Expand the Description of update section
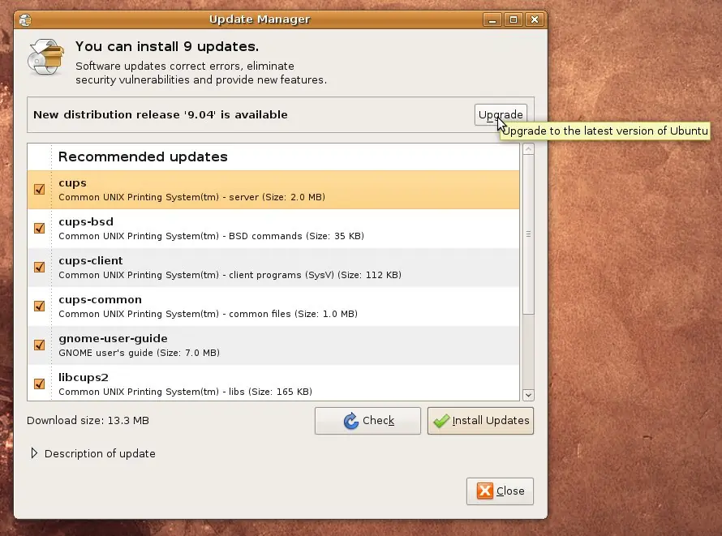722x536 pixels. pyautogui.click(x=34, y=453)
